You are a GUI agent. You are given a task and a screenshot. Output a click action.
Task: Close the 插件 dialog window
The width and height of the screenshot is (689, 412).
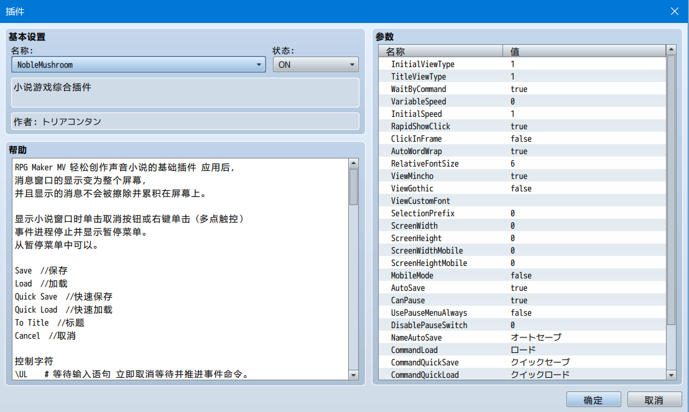[x=675, y=11]
